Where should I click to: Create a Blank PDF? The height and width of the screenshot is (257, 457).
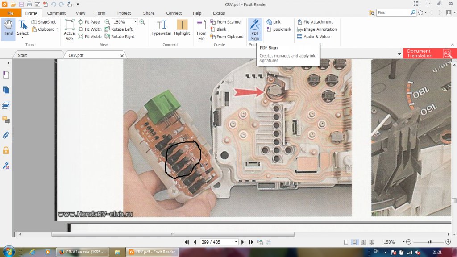(x=218, y=29)
